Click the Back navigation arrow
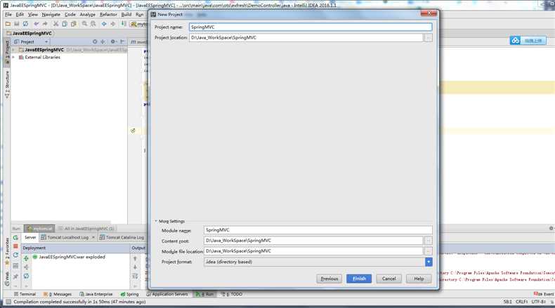 coord(104,24)
